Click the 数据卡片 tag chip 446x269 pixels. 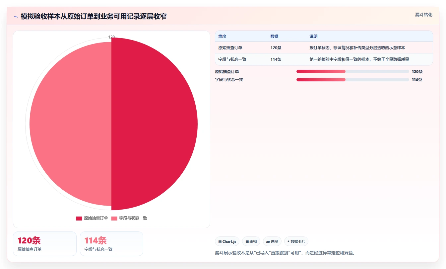pyautogui.click(x=296, y=241)
